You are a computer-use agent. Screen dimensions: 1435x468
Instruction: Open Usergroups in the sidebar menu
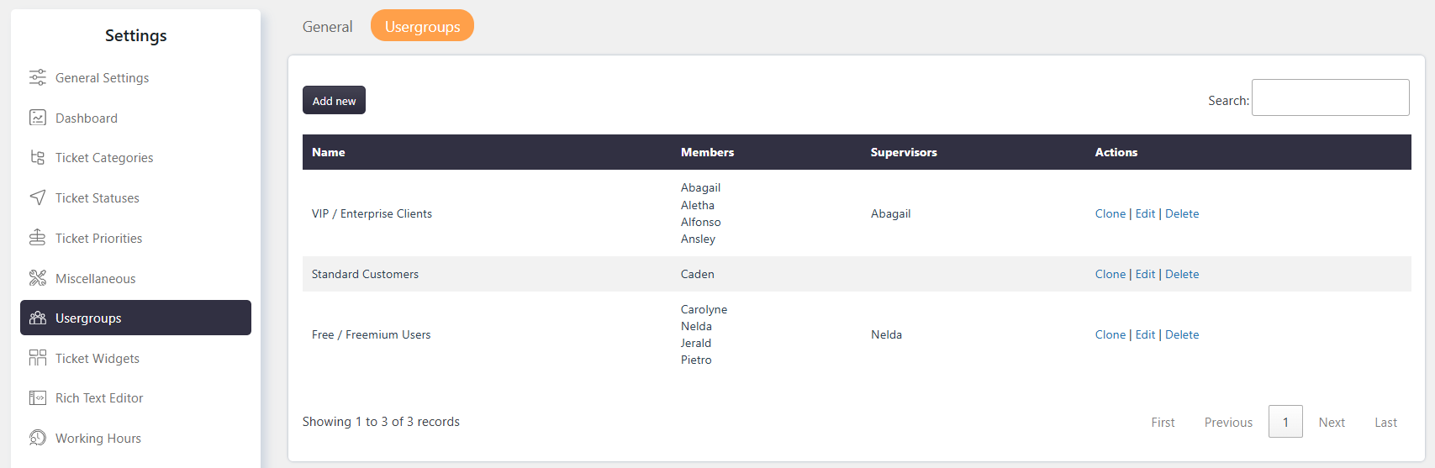(135, 318)
